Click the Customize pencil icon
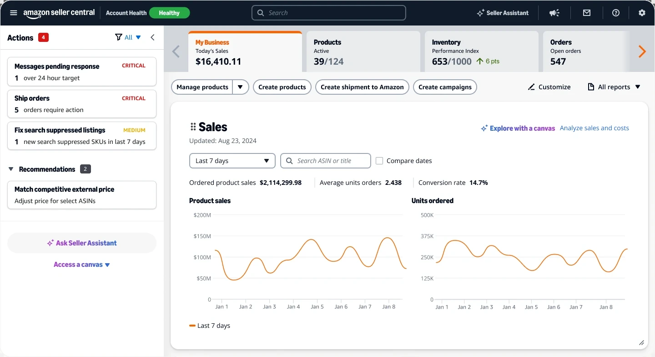The image size is (655, 357). pos(531,87)
